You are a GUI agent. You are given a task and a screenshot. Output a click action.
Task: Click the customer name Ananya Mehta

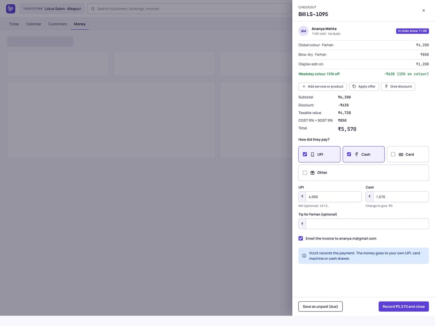point(324,29)
